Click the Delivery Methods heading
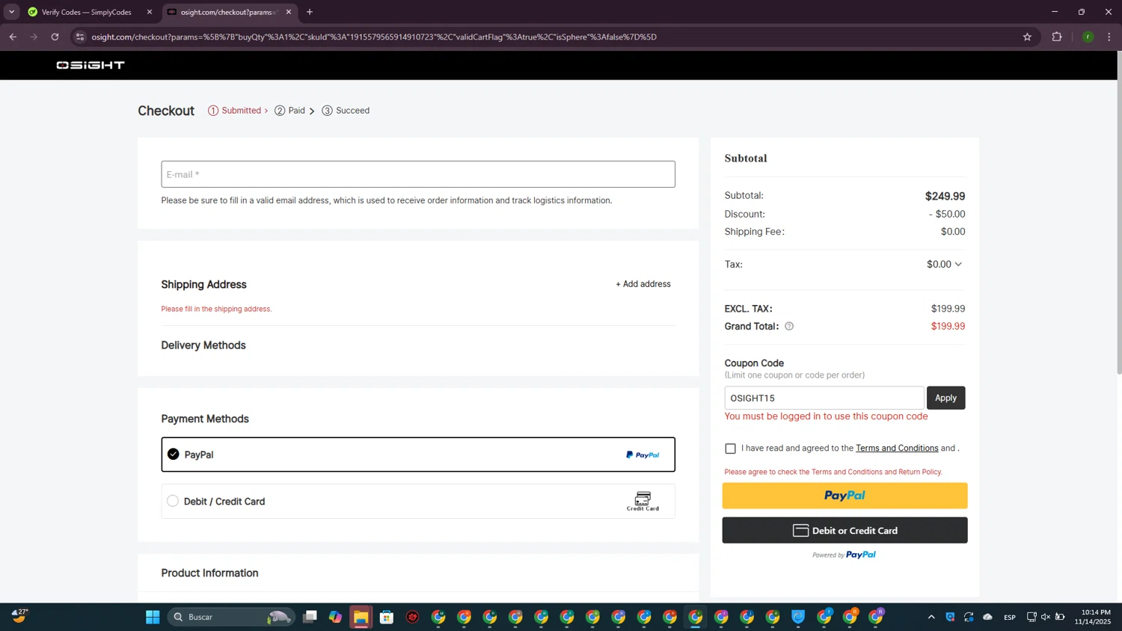The height and width of the screenshot is (631, 1122). click(x=203, y=345)
